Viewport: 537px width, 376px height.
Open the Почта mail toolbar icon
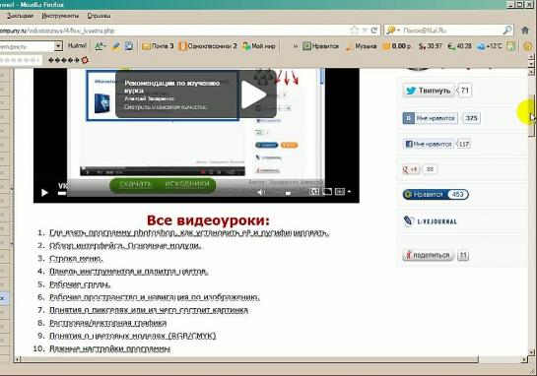pos(158,46)
